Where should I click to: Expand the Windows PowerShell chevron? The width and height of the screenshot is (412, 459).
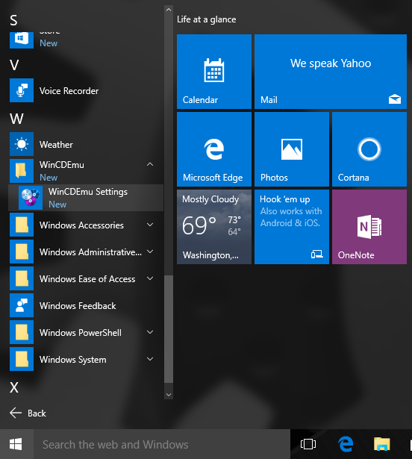pos(150,332)
